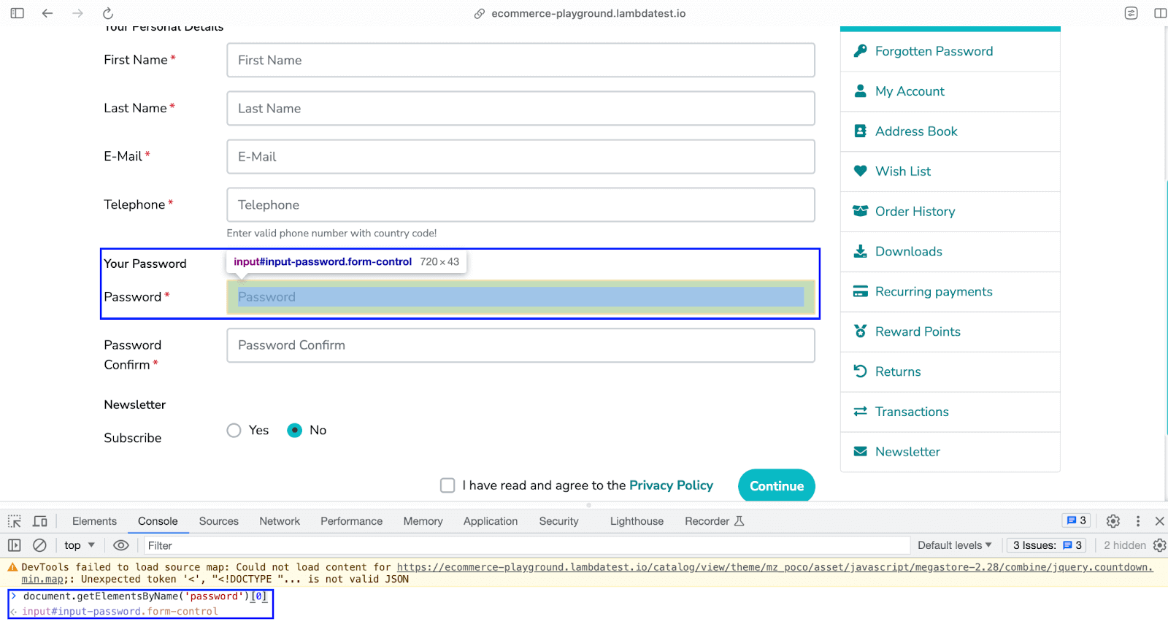Open the Privacy Policy link
1168x627 pixels.
pyautogui.click(x=671, y=485)
